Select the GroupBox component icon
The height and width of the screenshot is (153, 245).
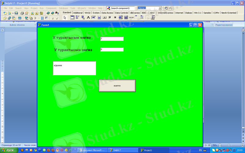tap(137, 17)
